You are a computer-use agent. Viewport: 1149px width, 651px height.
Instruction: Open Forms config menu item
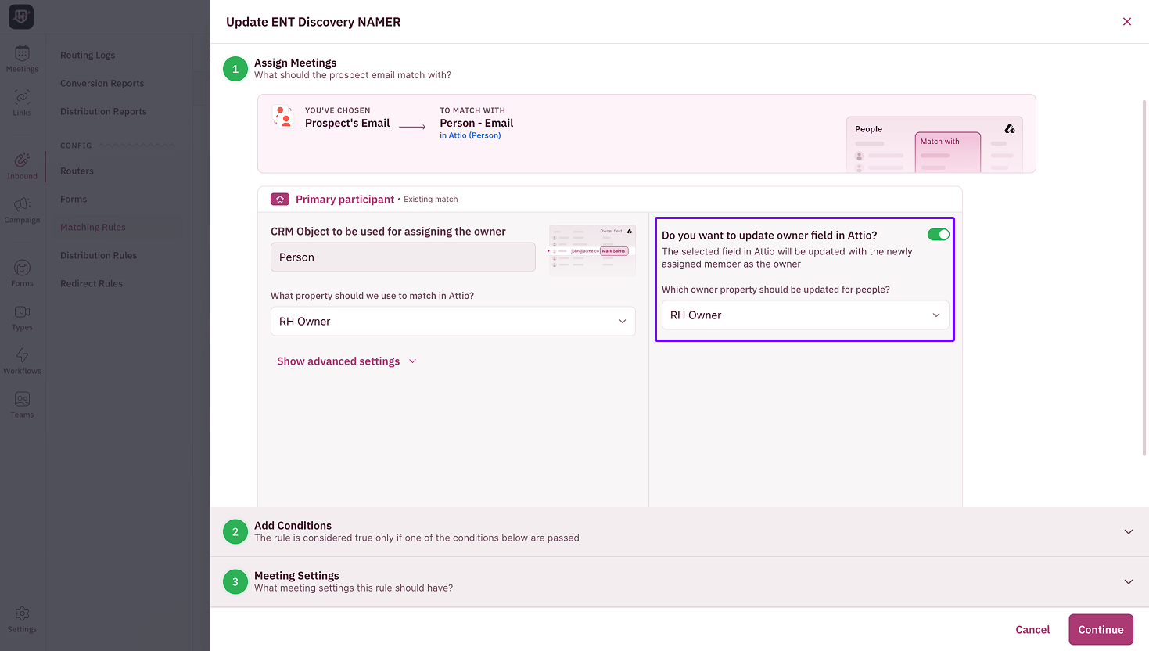tap(74, 200)
